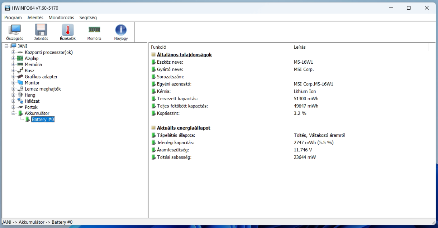
Task: Click the Monitor tree node icon
Action: click(20, 83)
